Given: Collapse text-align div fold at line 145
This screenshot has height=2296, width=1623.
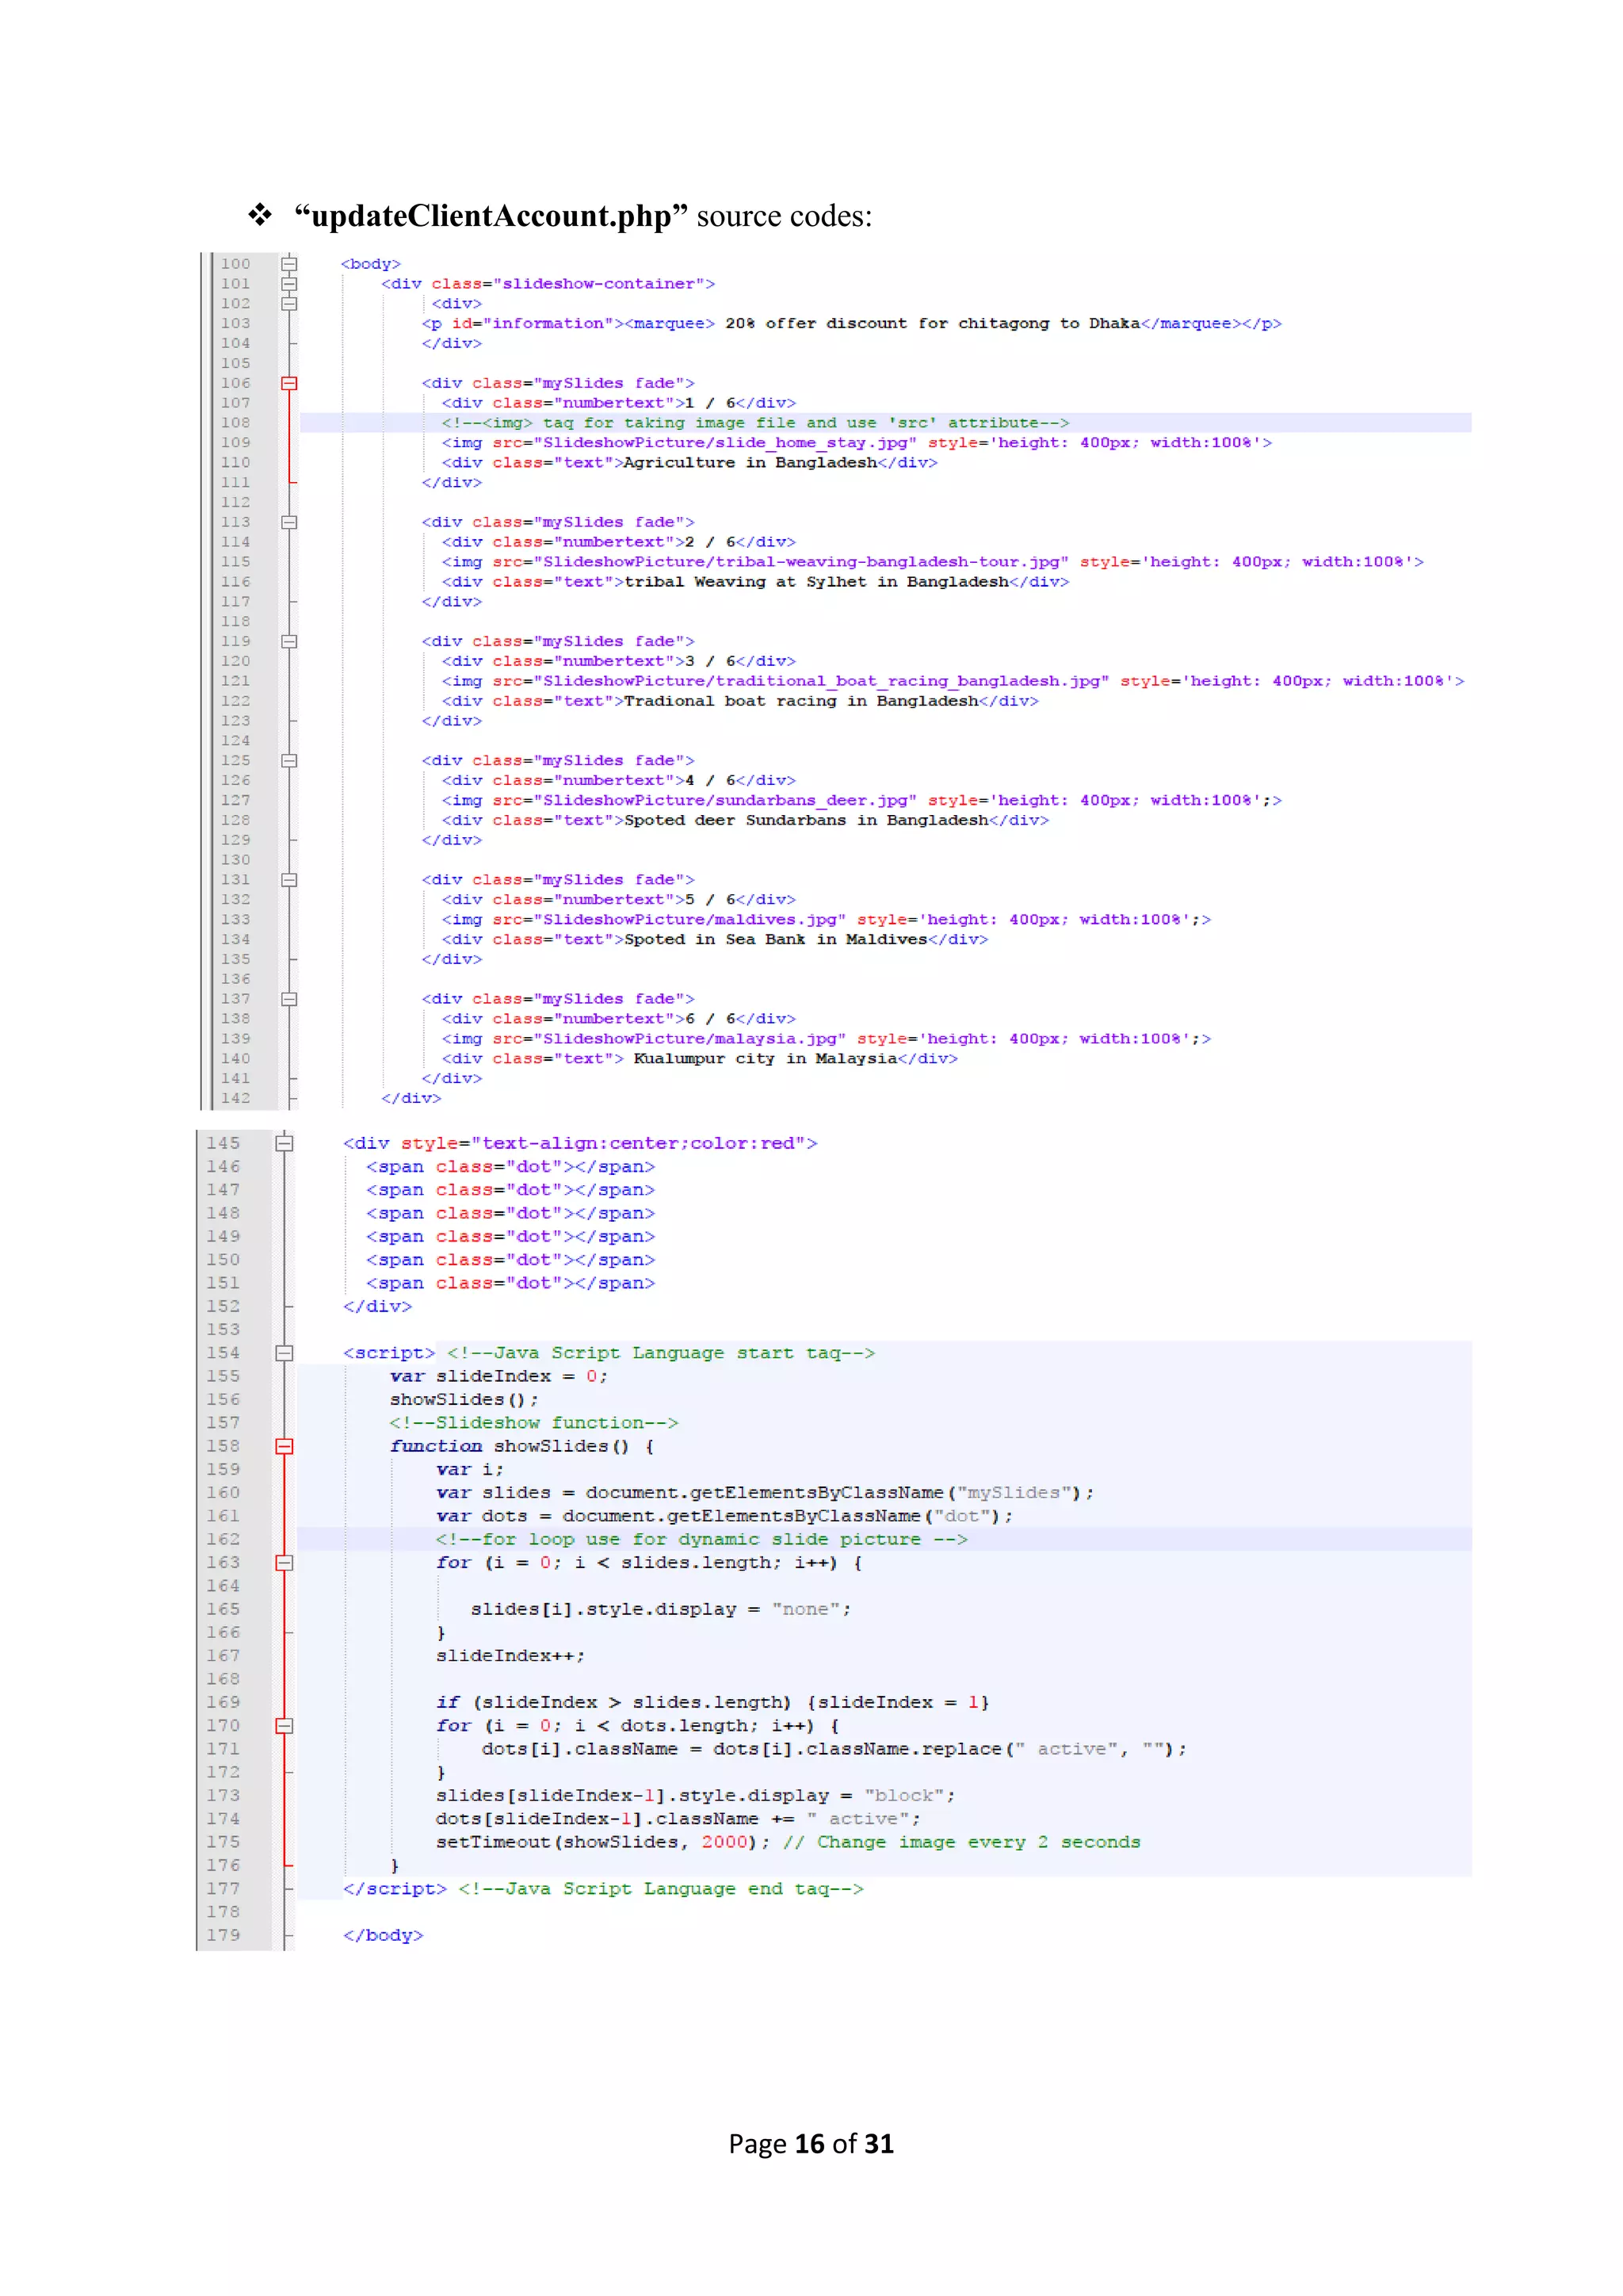Looking at the screenshot, I should [285, 1143].
